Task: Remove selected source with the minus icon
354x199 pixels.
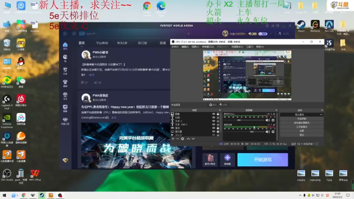Action: (178, 139)
